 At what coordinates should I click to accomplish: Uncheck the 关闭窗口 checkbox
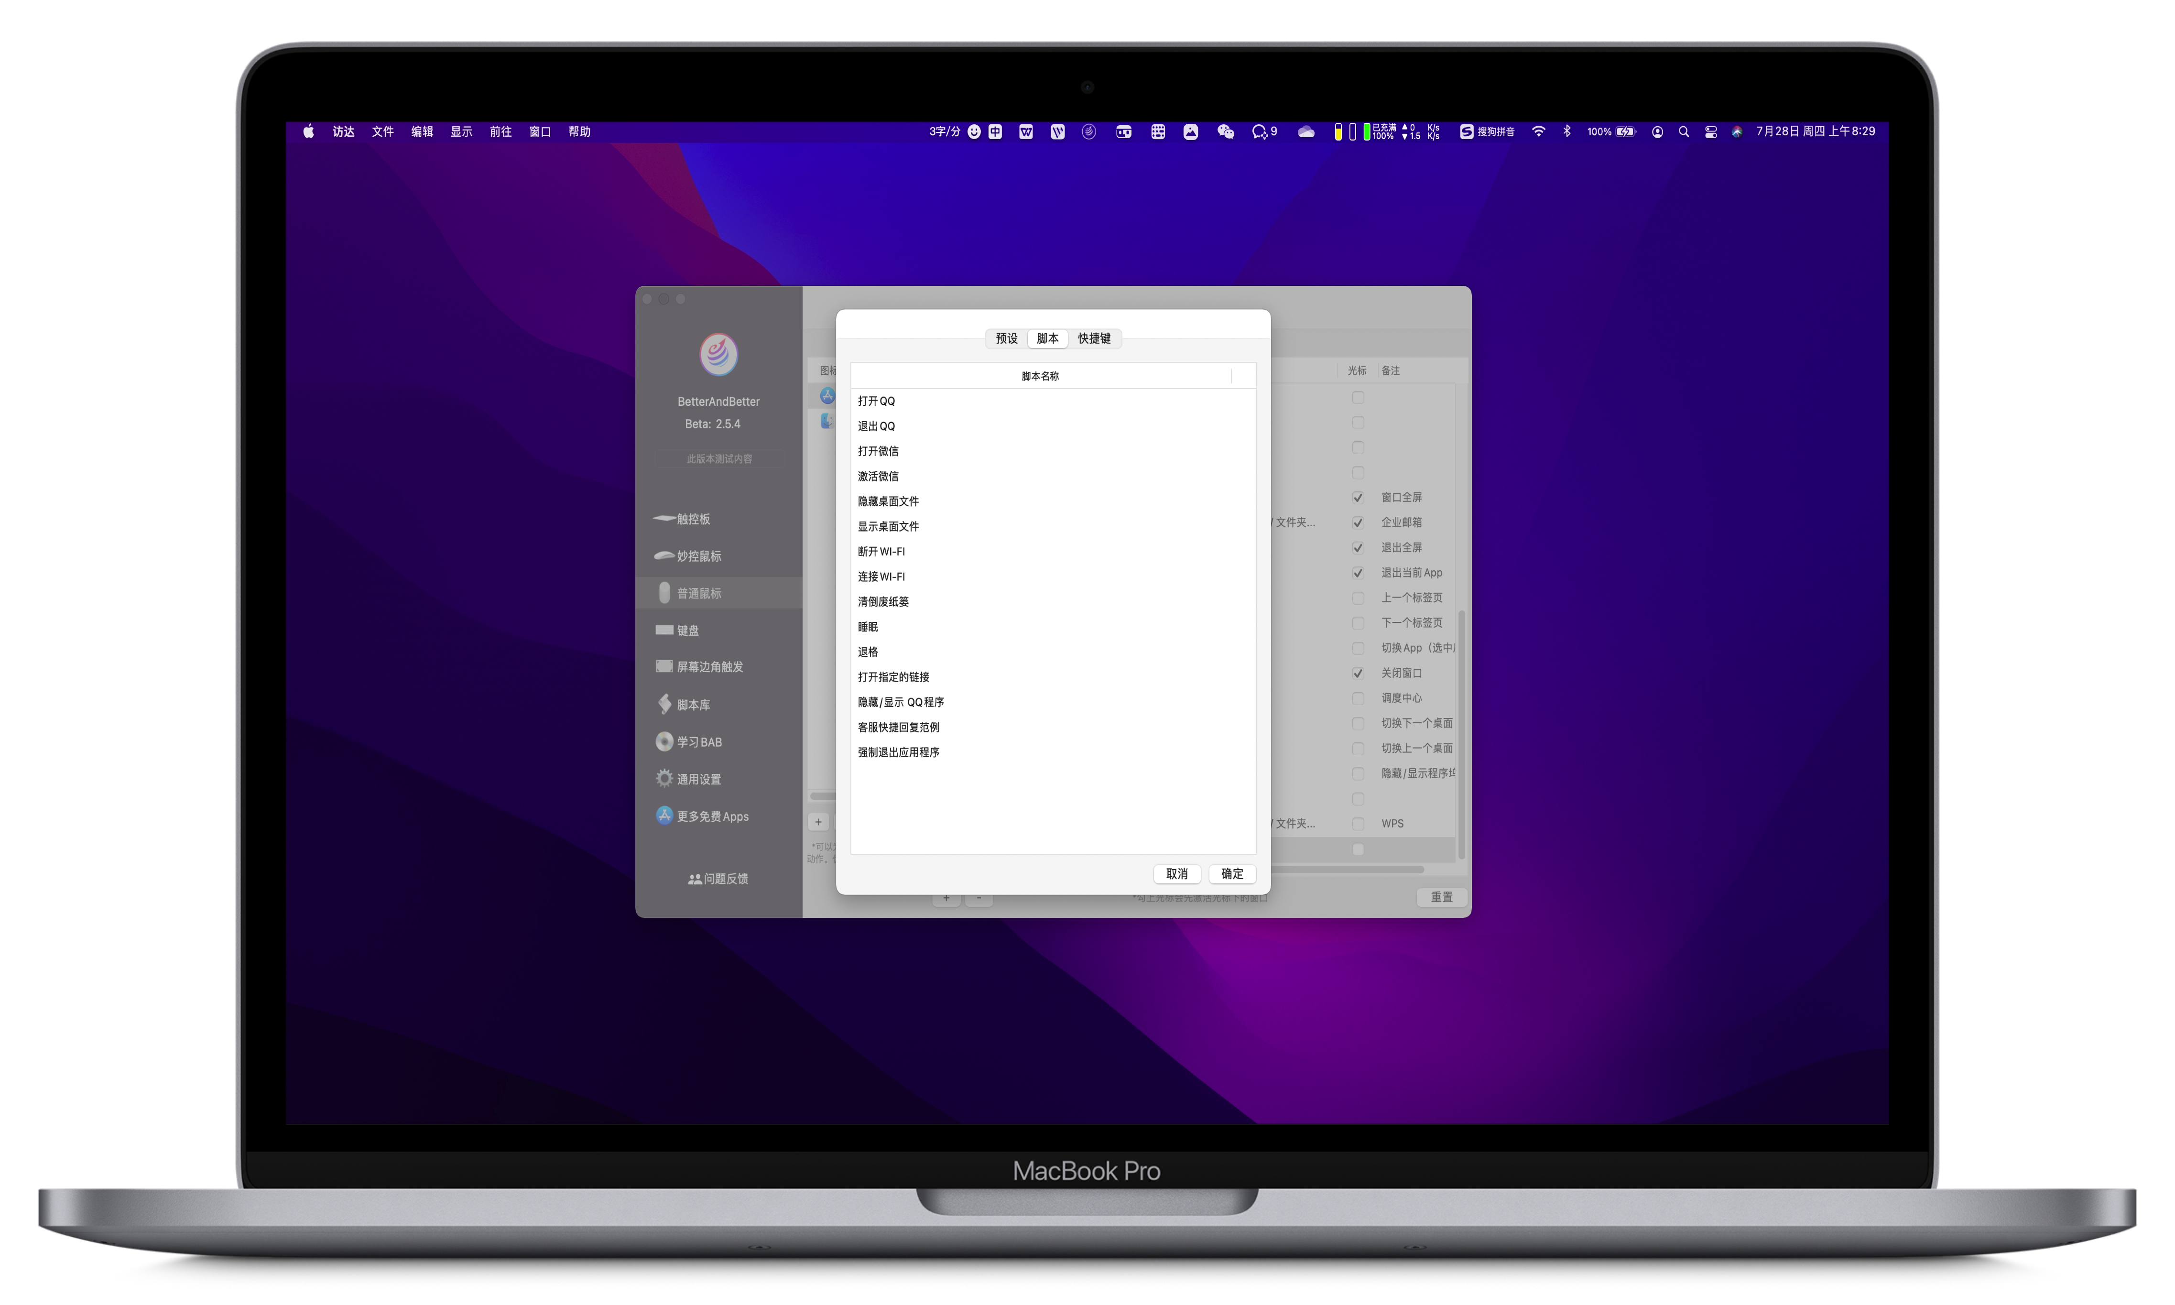[x=1358, y=674]
